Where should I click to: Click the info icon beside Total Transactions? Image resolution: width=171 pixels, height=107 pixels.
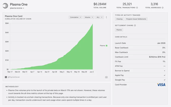pos(137,8)
